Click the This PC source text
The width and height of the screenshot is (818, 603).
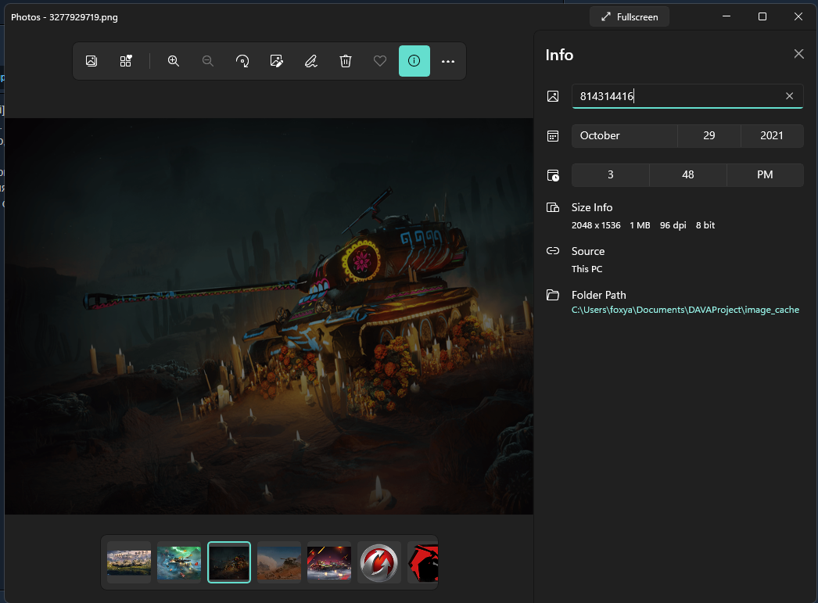pyautogui.click(x=587, y=269)
